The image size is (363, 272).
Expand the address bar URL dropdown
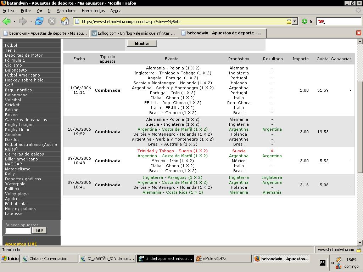point(295,22)
